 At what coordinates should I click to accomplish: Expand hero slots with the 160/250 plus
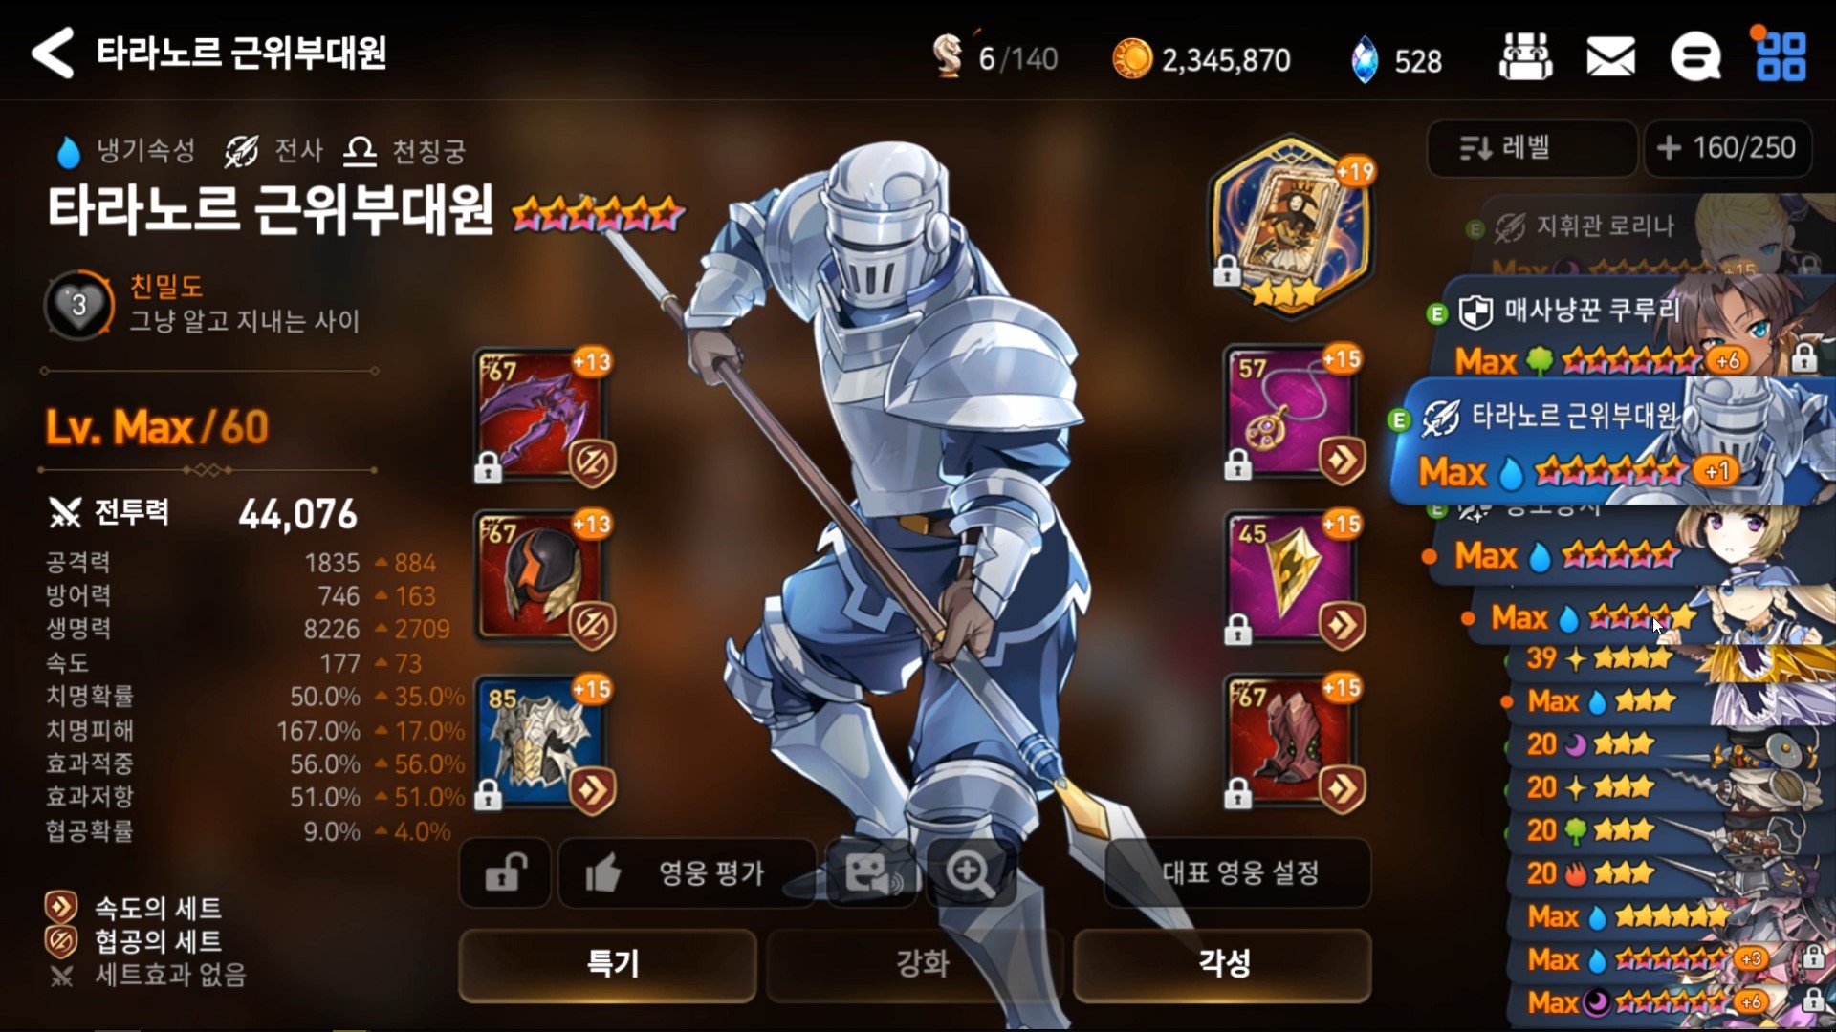click(1727, 148)
